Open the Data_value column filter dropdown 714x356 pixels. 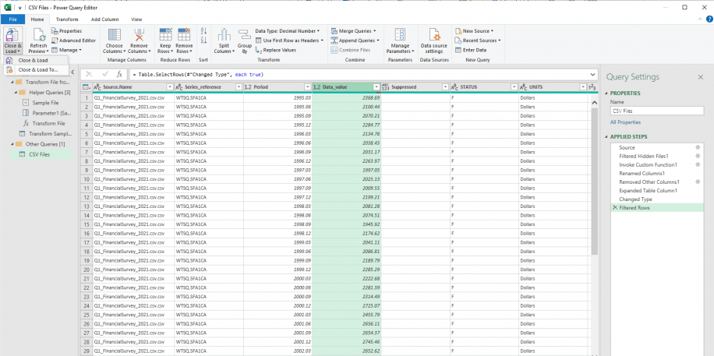pos(376,87)
